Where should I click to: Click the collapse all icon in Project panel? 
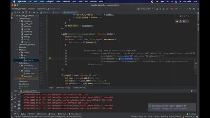pos(30,12)
